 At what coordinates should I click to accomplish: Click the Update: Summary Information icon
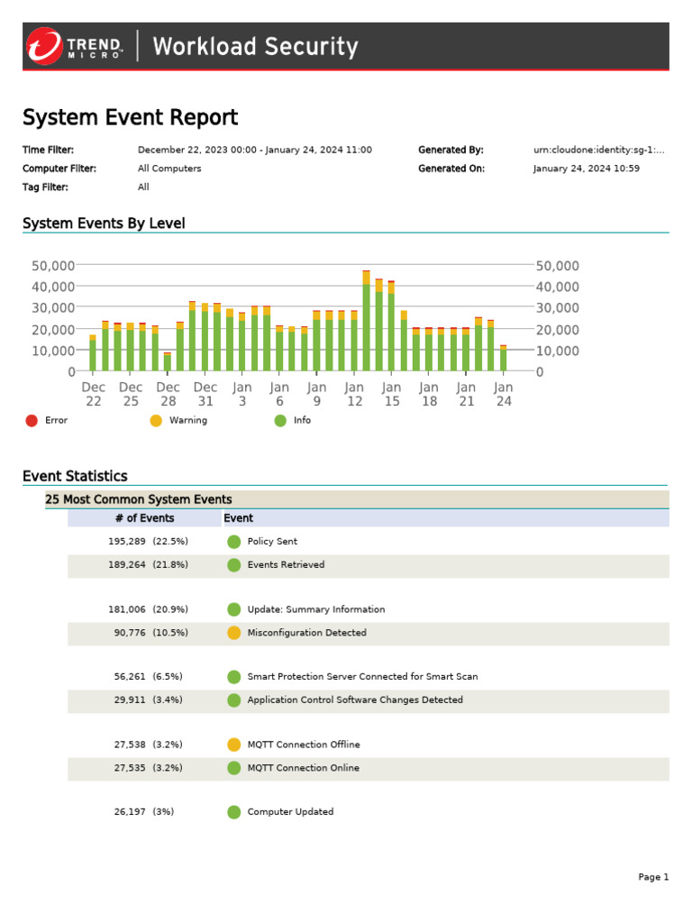pos(234,609)
